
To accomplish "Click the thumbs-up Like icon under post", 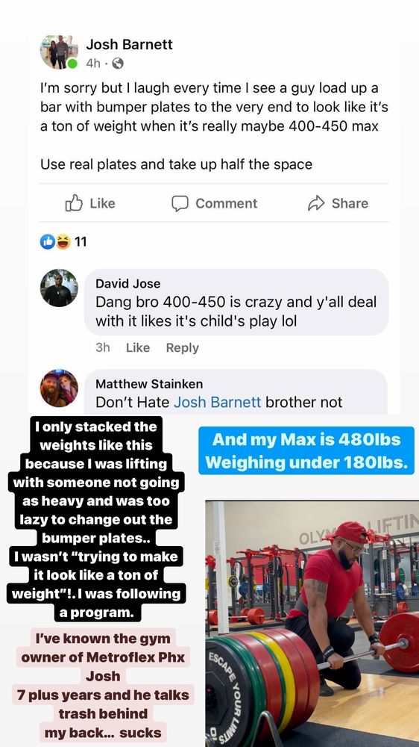I will [74, 203].
